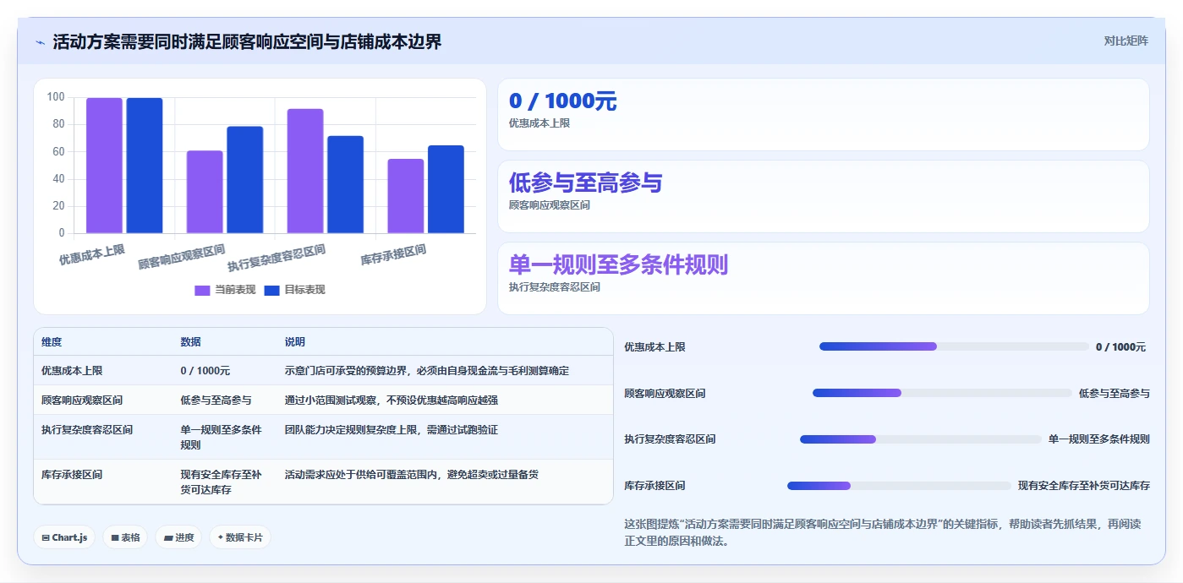
Task: Click the 优惠成本上限 progress bar
Action: tap(954, 346)
